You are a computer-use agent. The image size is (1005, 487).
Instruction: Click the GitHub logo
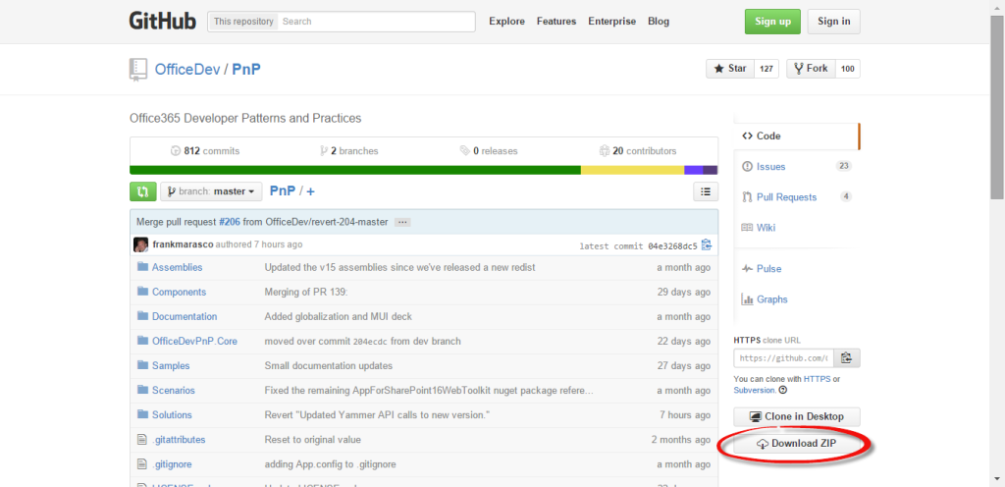coord(164,21)
